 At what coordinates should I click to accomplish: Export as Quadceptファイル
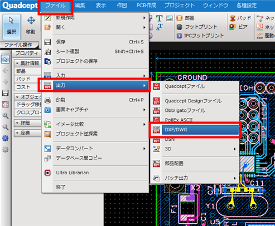point(195,86)
